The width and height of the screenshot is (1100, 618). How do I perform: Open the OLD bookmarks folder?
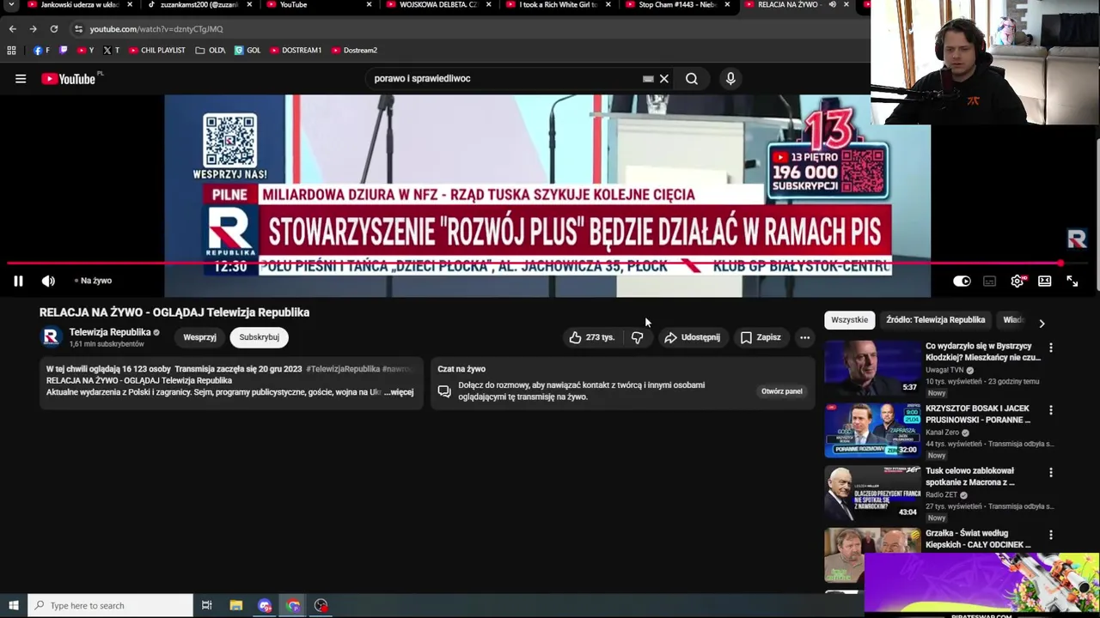[211, 51]
